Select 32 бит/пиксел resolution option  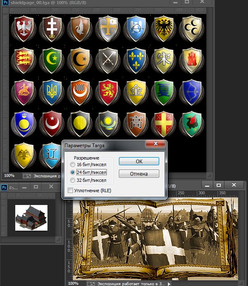73,180
